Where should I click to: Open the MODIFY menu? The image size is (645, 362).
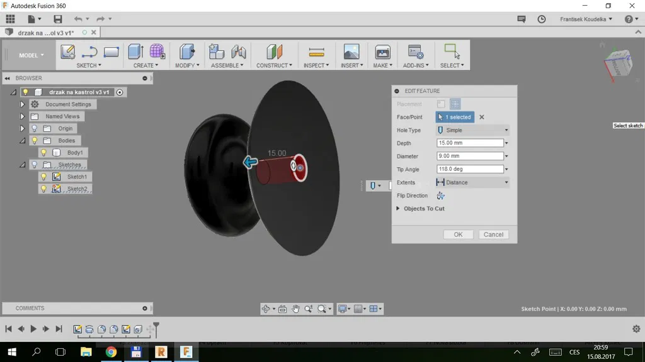pyautogui.click(x=187, y=65)
